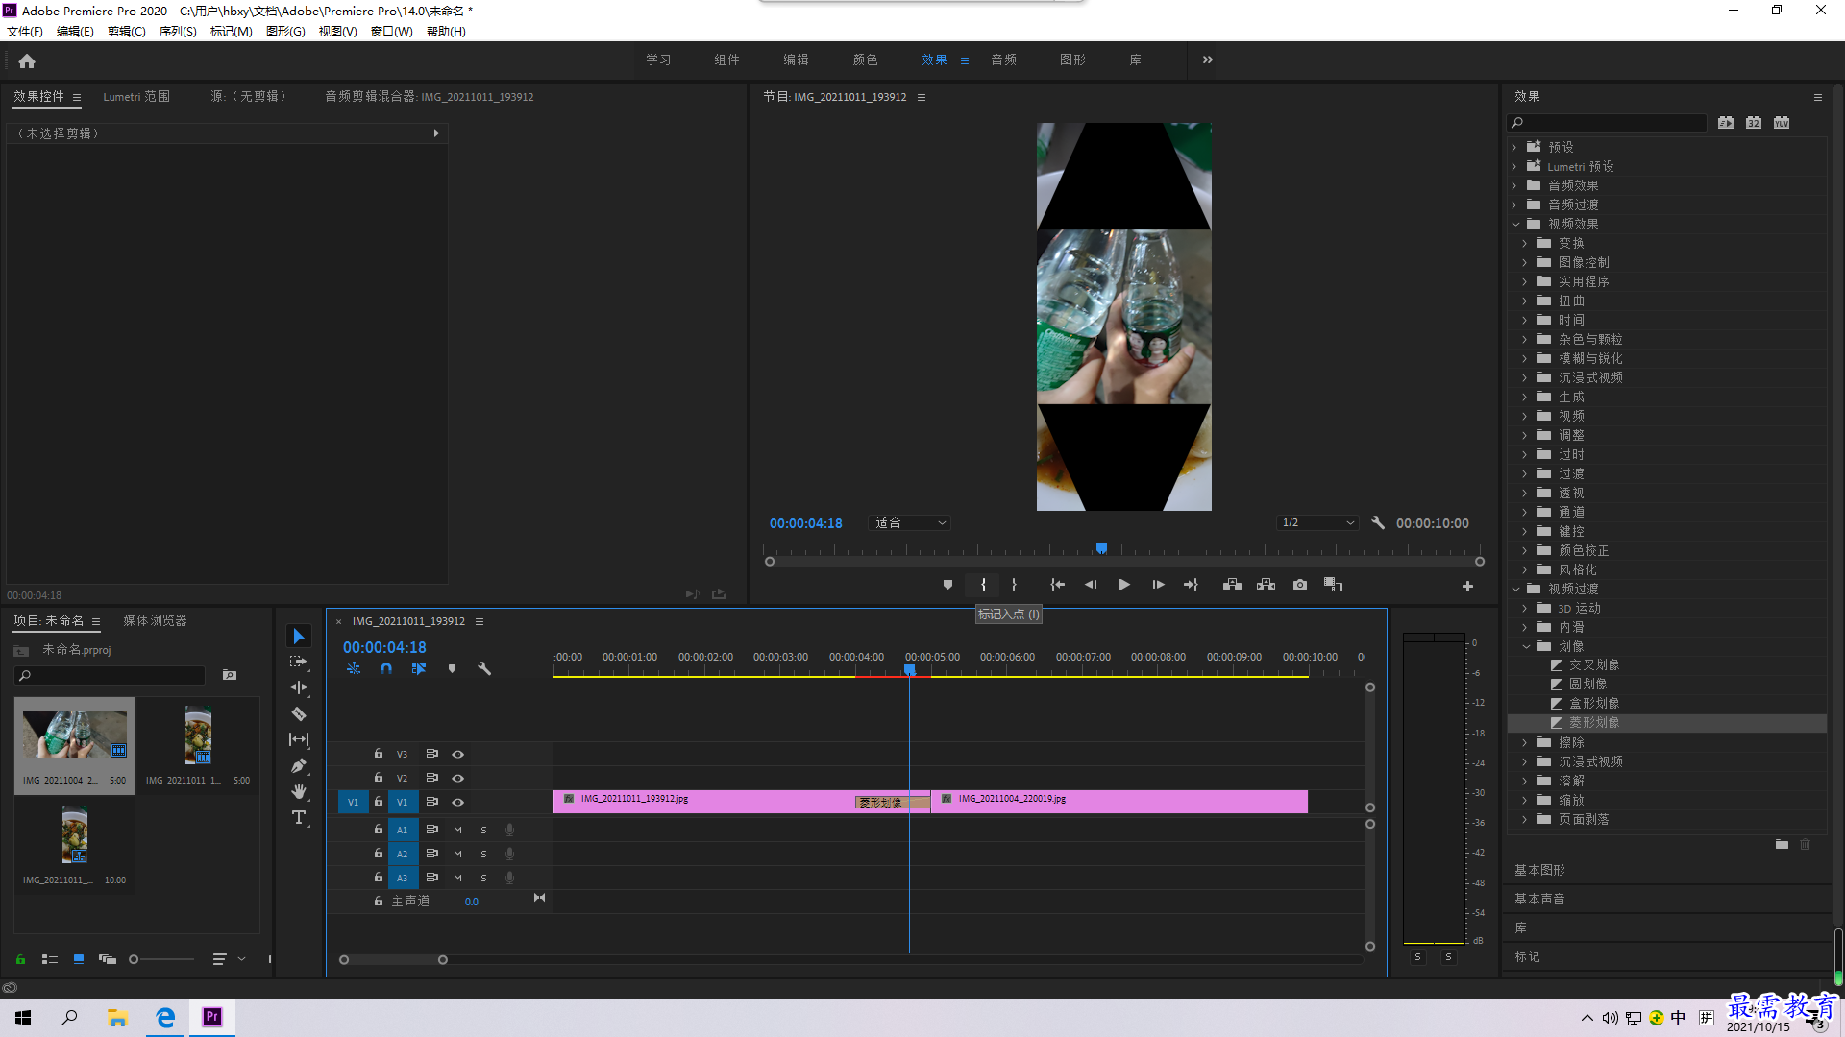
Task: Collapse the 视频效果 folder
Action: coord(1516,224)
